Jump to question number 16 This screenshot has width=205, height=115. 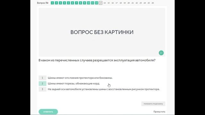[x=112, y=3]
